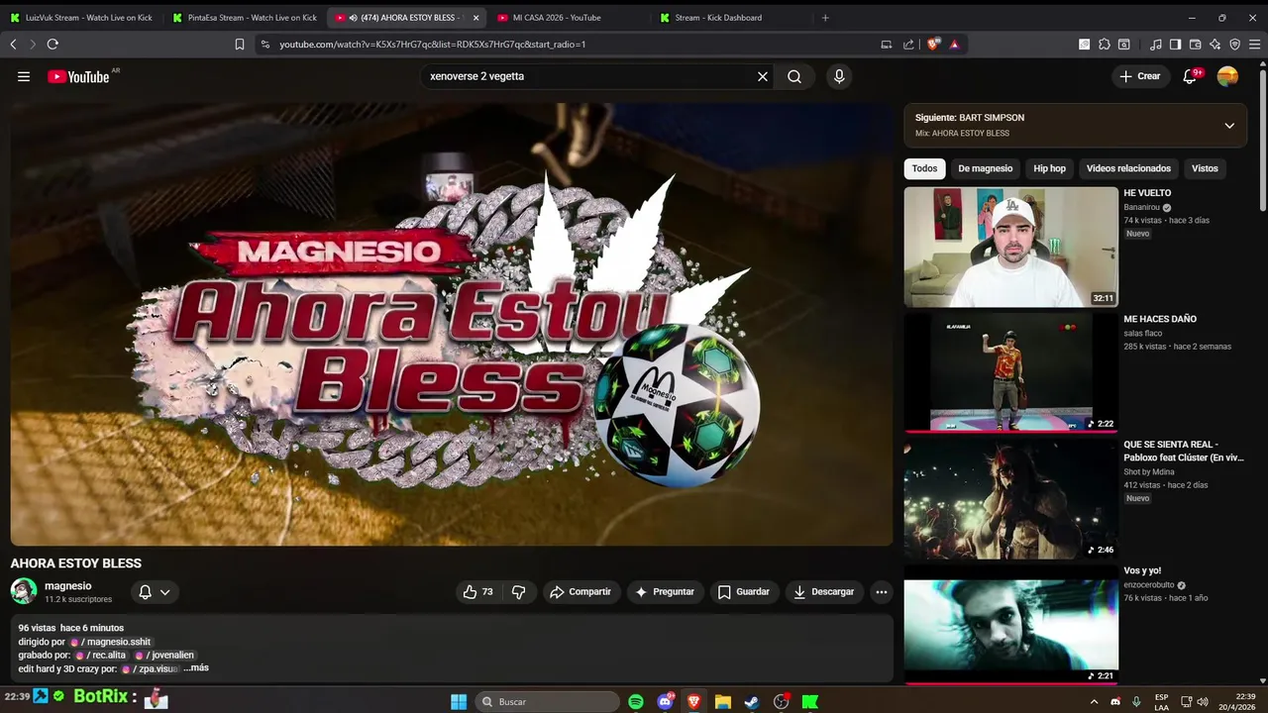Viewport: 1268px width, 713px height.
Task: Open Brave VPN shield icon
Action: [x=1234, y=44]
